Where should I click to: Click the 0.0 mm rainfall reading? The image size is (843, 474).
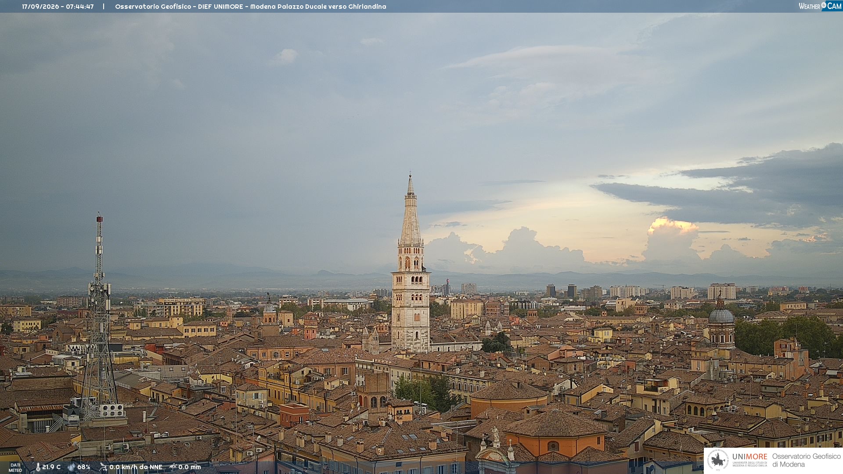click(190, 467)
